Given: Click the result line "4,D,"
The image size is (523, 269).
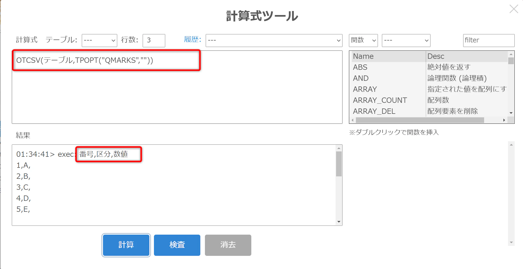Looking at the screenshot, I should [x=24, y=198].
